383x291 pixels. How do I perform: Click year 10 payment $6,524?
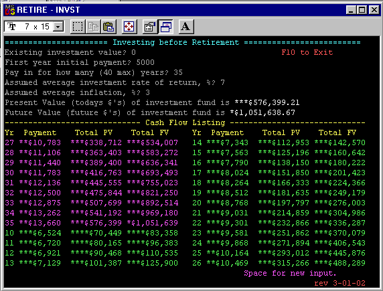pyautogui.click(x=40, y=233)
